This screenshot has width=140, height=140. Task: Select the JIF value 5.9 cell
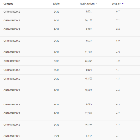118,41
